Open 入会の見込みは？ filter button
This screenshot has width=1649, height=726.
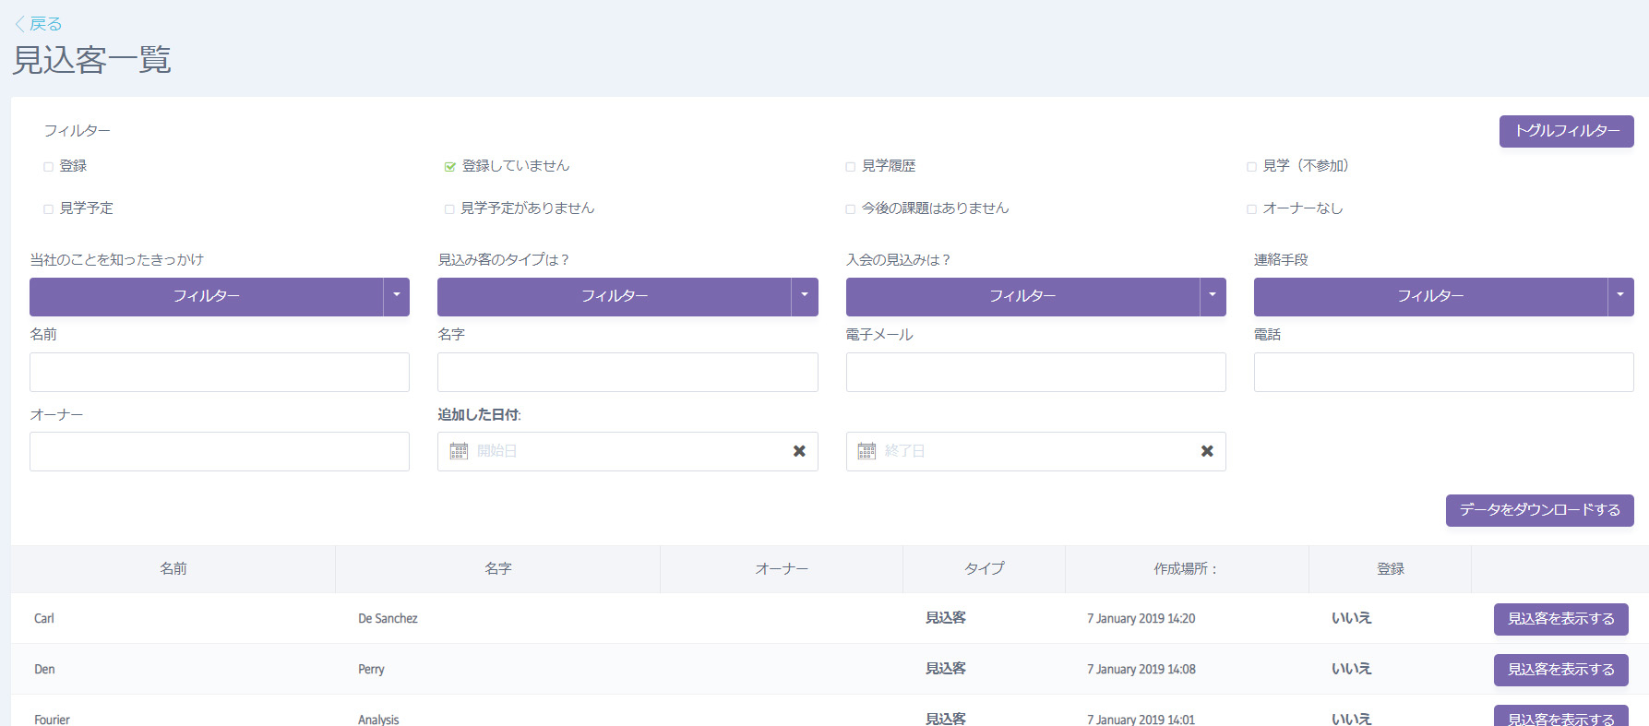click(1022, 296)
